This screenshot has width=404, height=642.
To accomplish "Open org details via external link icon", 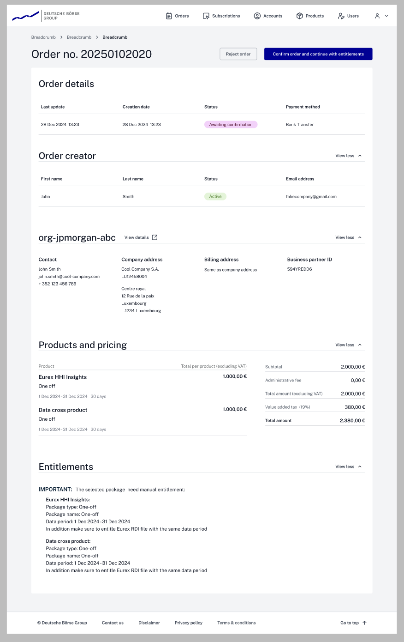I will tap(154, 237).
